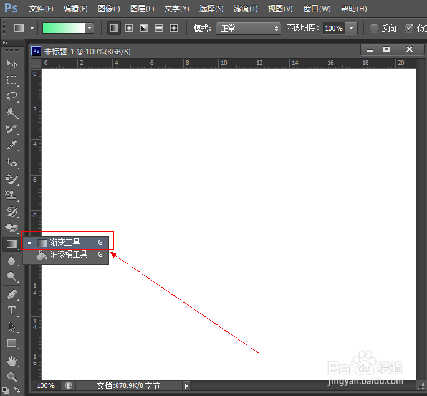Click the Gradient tool in the toolbox
Image resolution: width=427 pixels, height=396 pixels.
coord(12,244)
